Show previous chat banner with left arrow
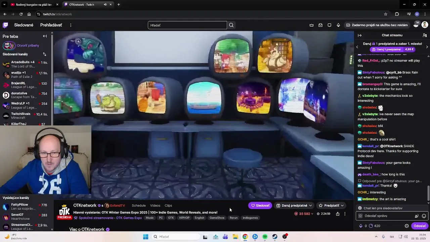This screenshot has width=430, height=242. click(357, 47)
